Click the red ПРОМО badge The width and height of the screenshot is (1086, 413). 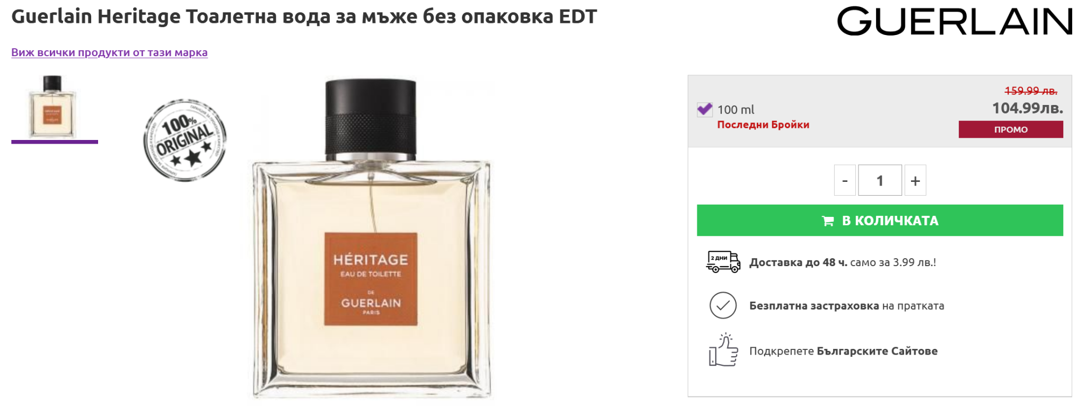[1011, 129]
